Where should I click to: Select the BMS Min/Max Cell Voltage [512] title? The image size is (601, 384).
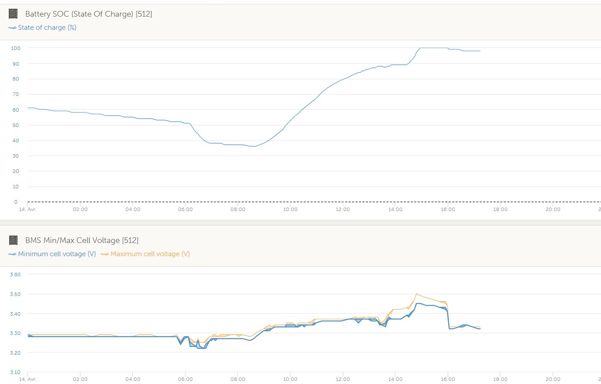81,240
